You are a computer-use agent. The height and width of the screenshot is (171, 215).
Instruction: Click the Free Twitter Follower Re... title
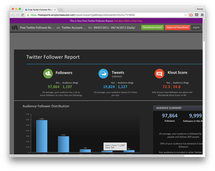pos(37,28)
